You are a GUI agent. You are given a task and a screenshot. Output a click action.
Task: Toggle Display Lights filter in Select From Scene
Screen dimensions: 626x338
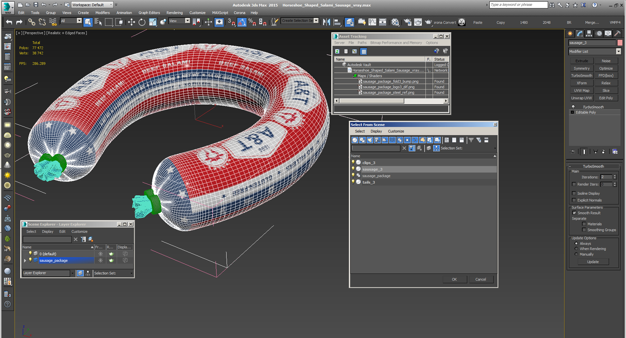[370, 140]
